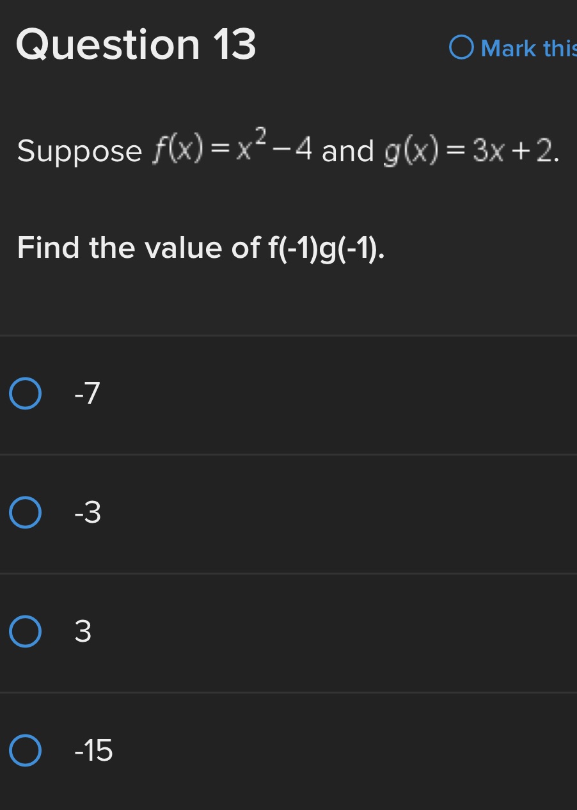Image resolution: width=577 pixels, height=810 pixels.
Task: Select the 3 answer option
Action: [x=83, y=632]
